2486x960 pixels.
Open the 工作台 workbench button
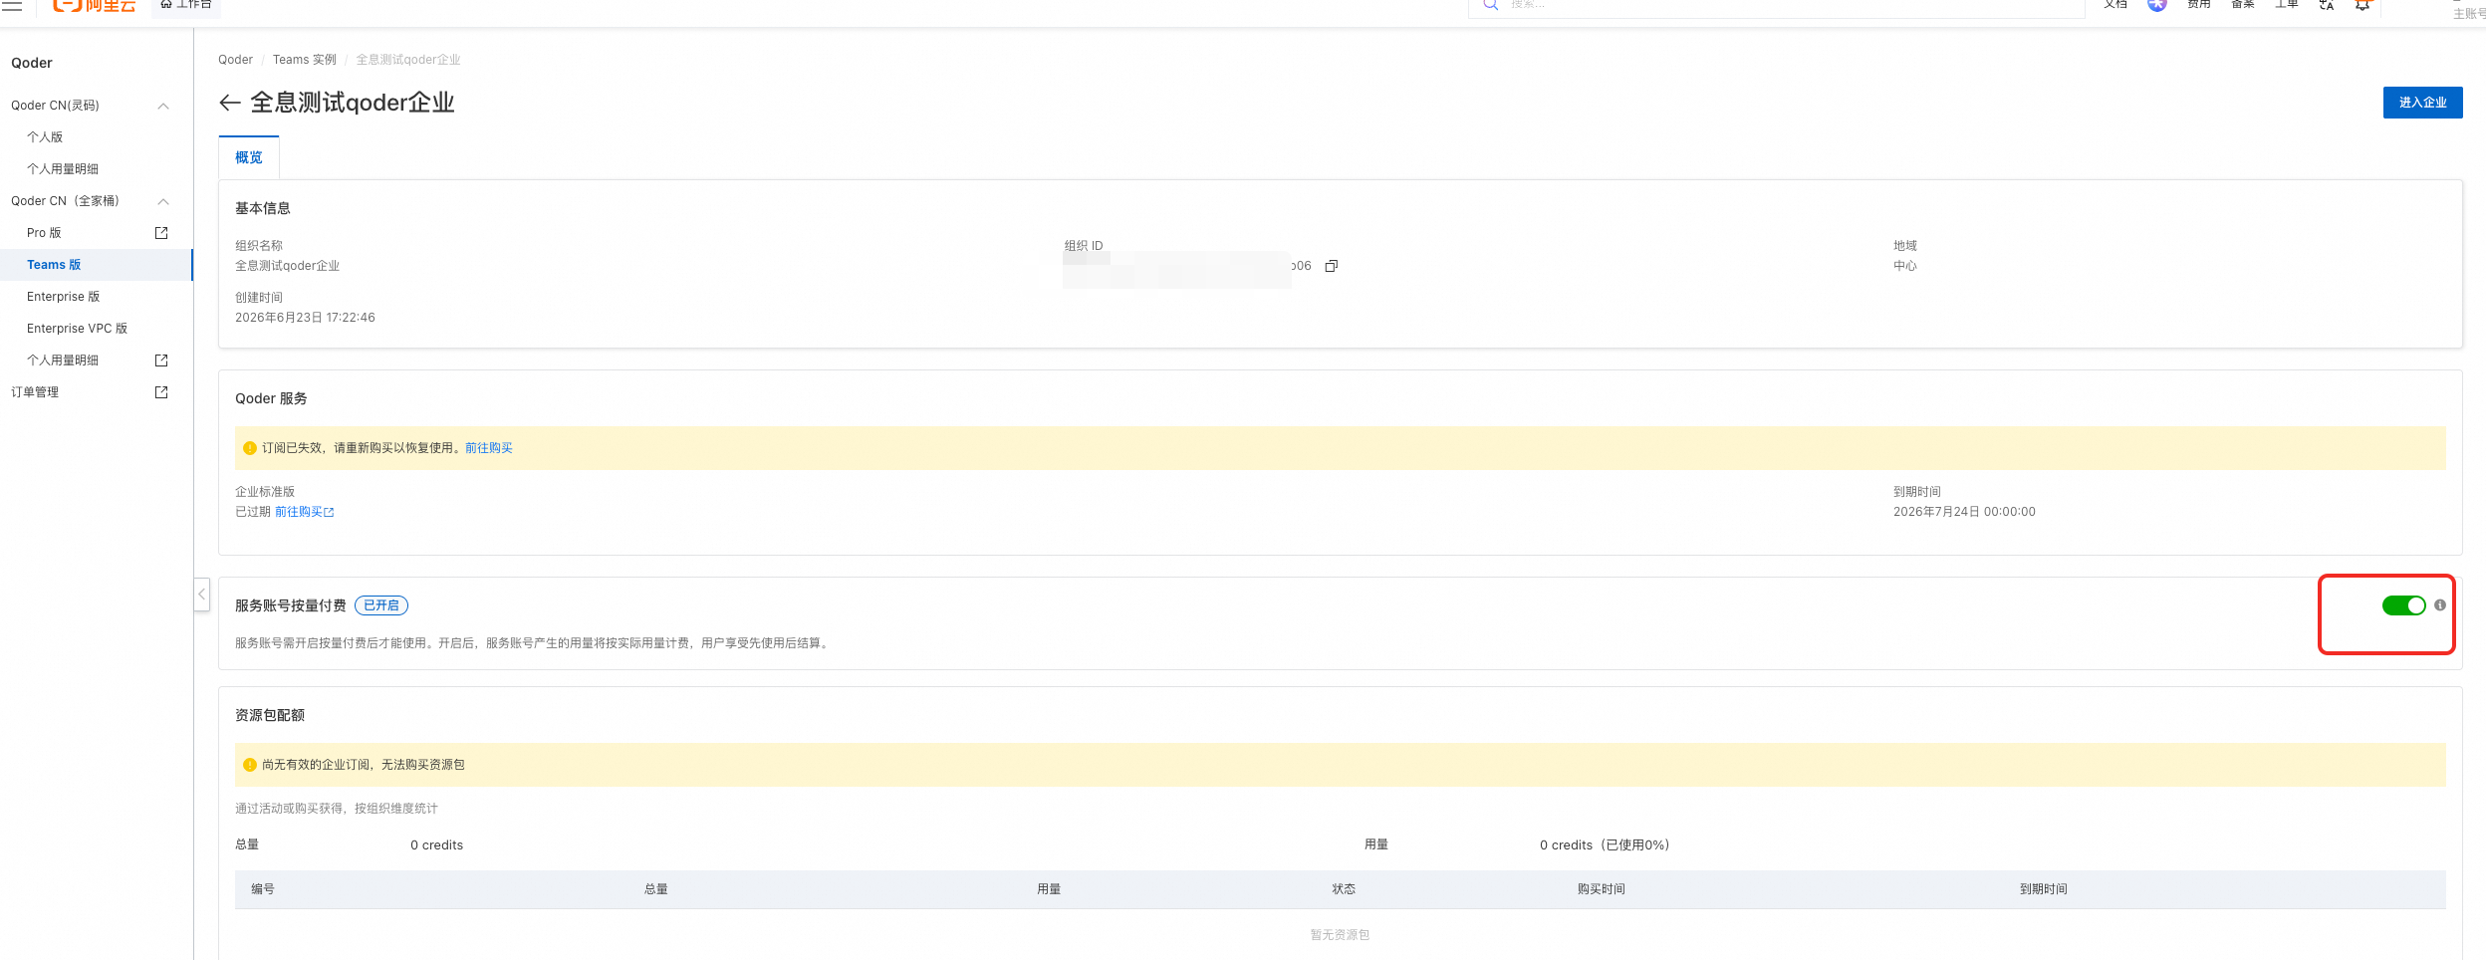pyautogui.click(x=186, y=5)
